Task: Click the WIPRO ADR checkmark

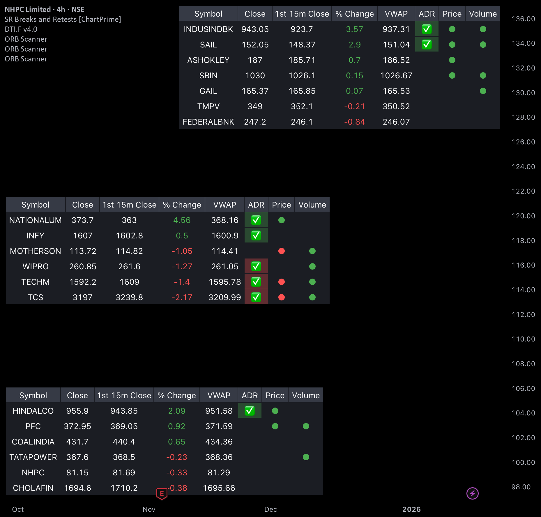Action: [x=256, y=266]
